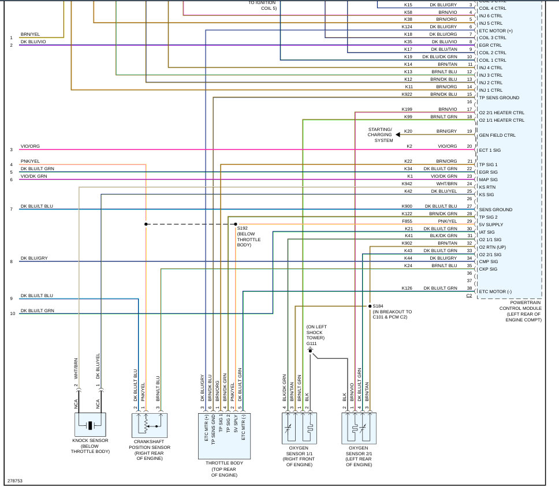Select circuit code K942

407,183
